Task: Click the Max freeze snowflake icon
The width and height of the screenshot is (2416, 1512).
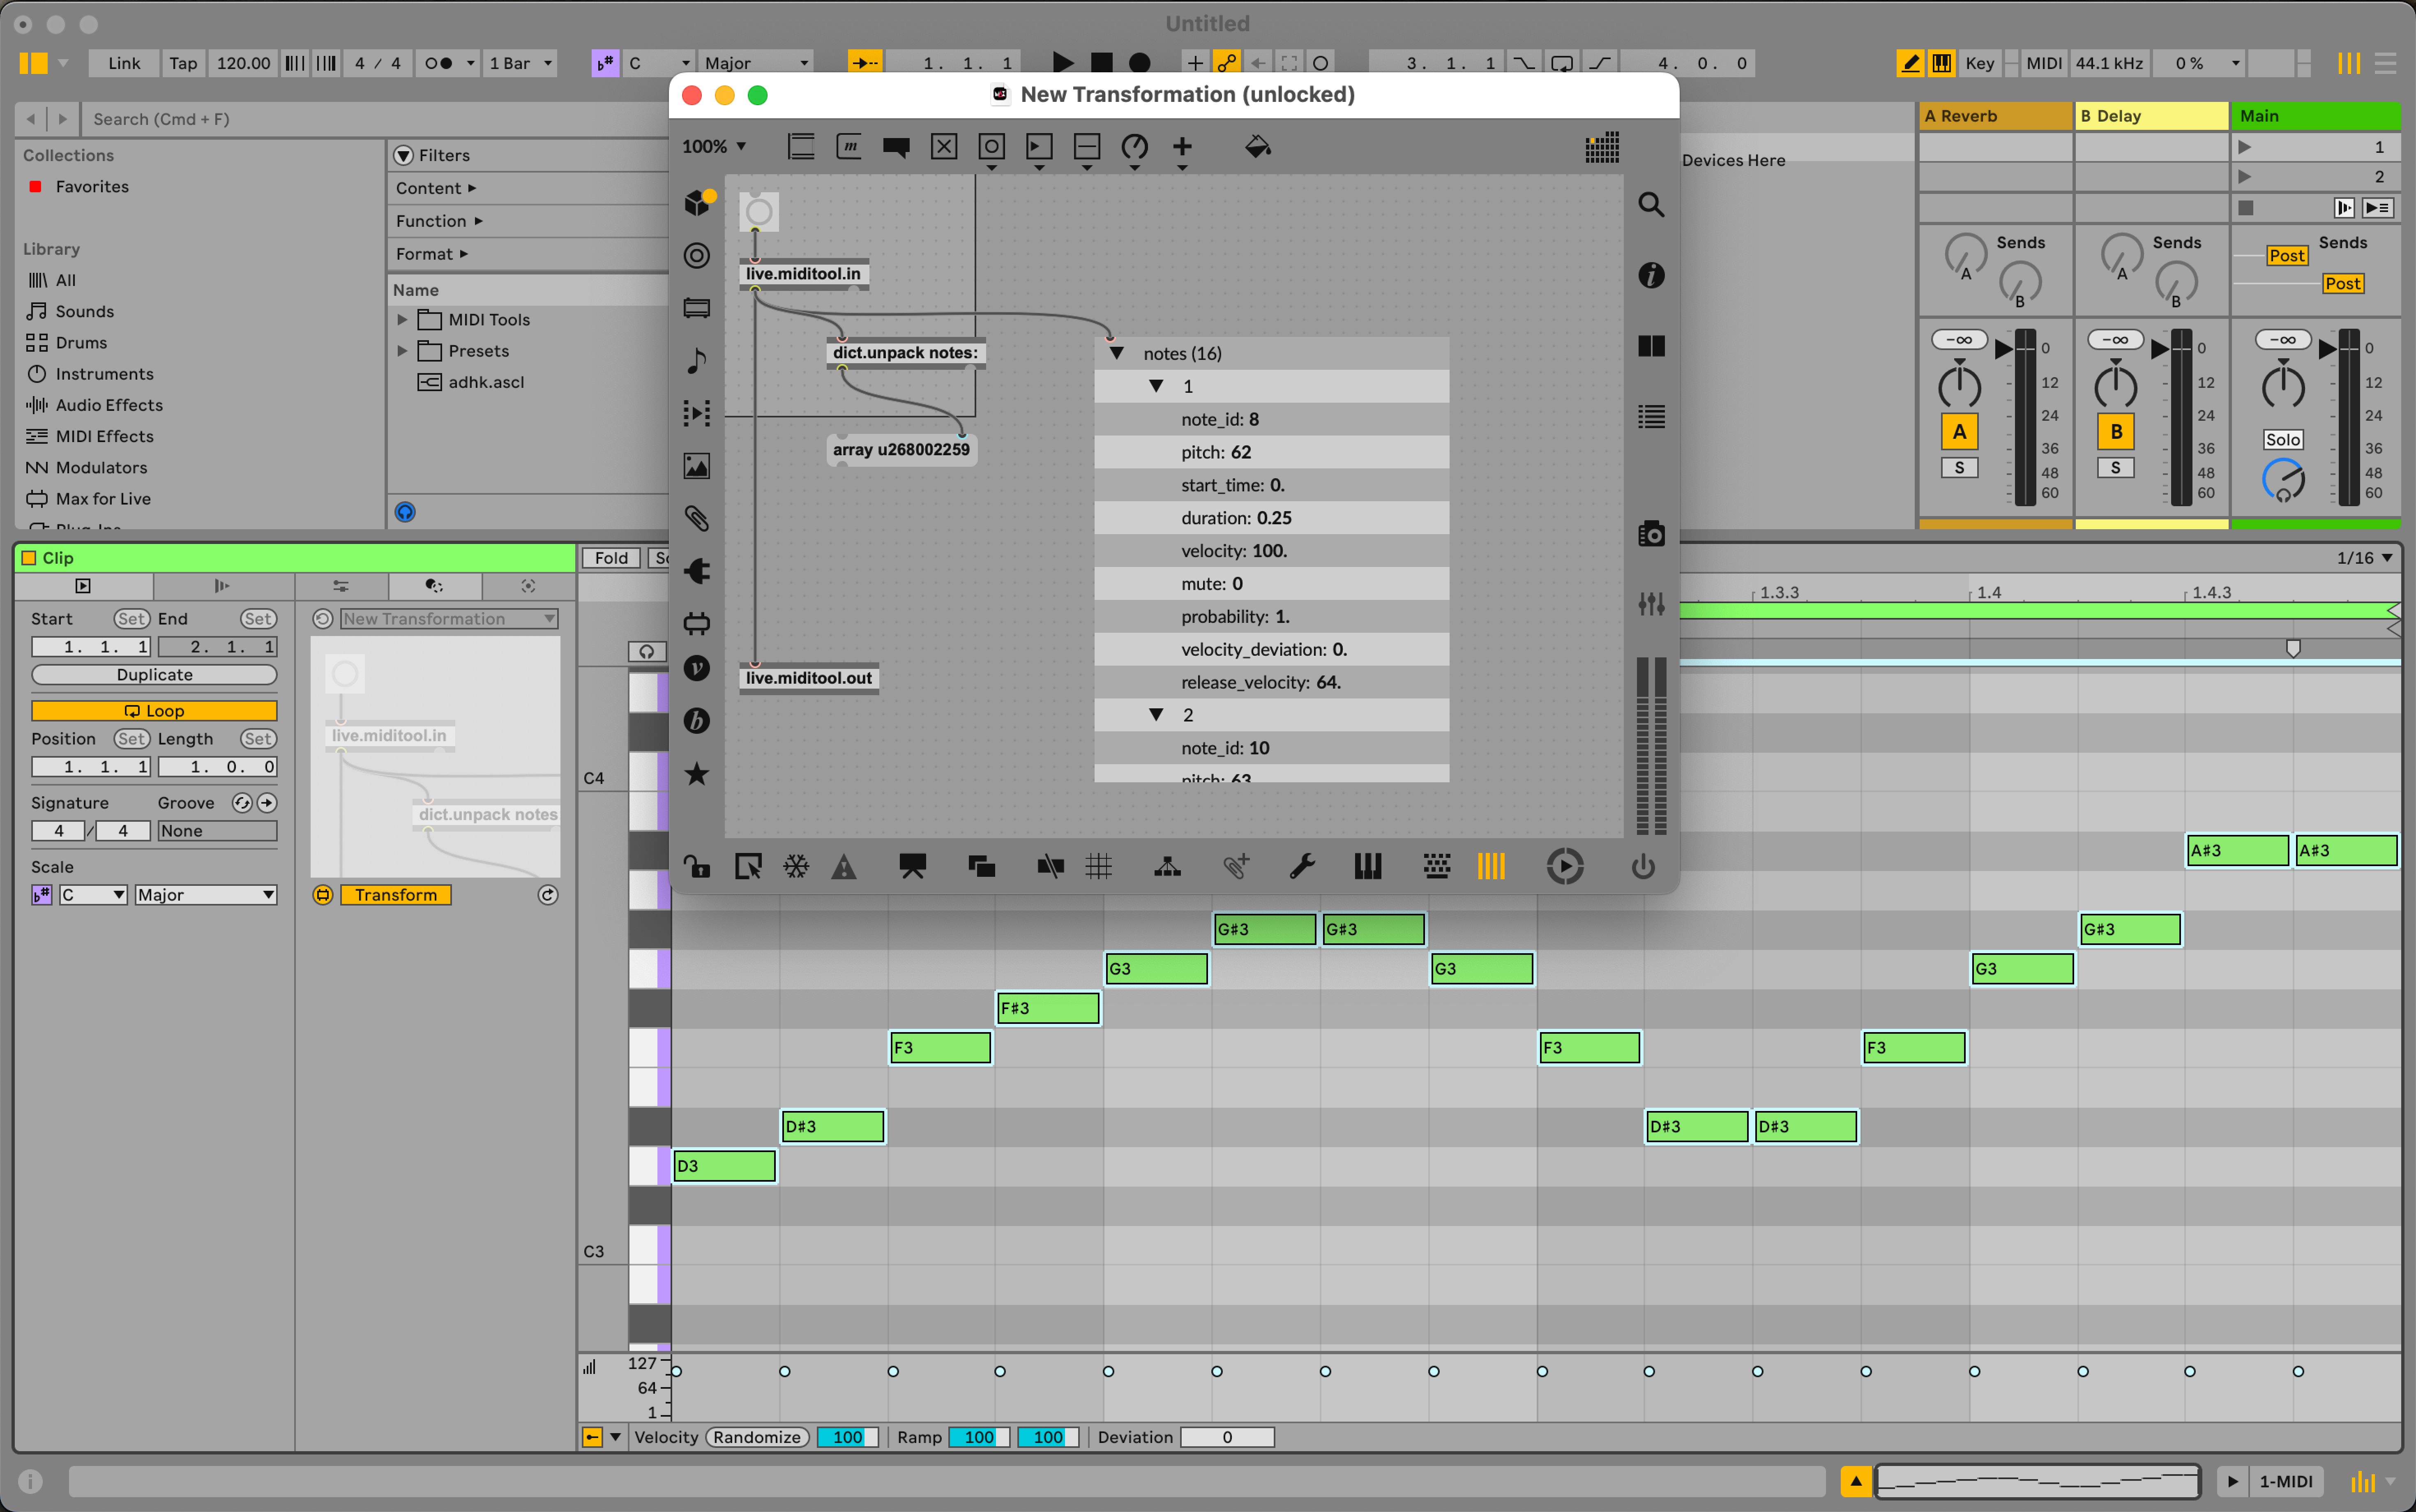Action: pos(795,866)
